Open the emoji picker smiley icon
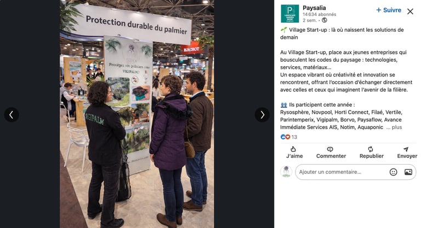This screenshot has width=421, height=228. [393, 172]
